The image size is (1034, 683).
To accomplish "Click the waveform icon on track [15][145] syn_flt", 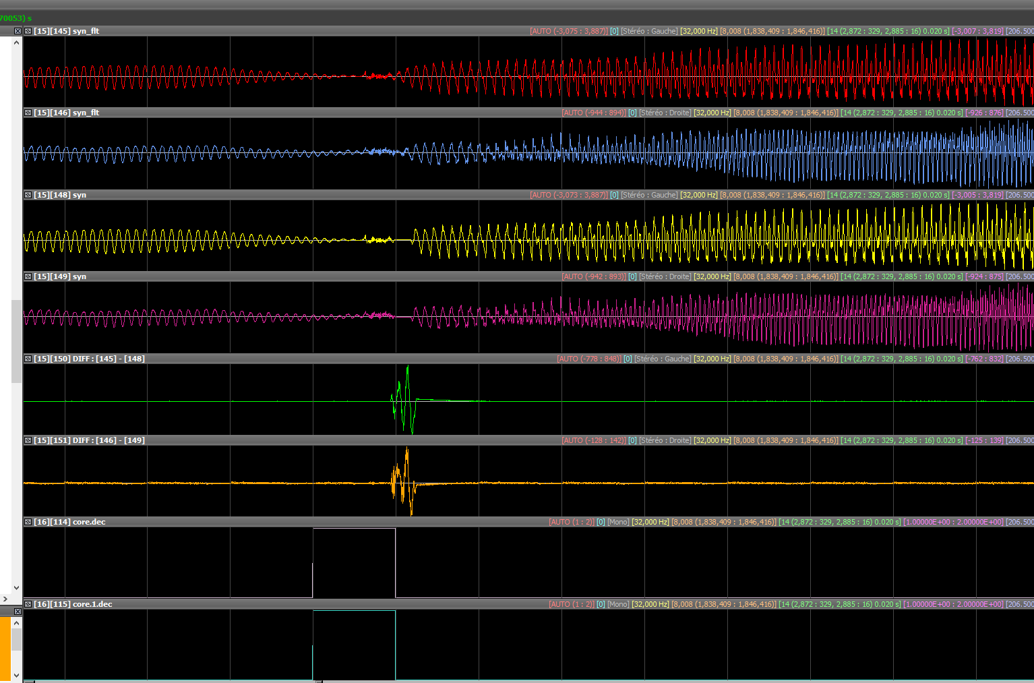I will (28, 31).
